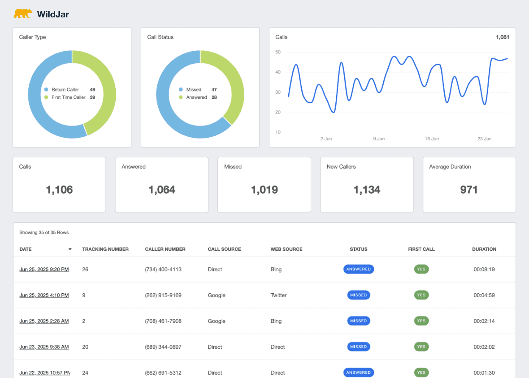The height and width of the screenshot is (378, 529).
Task: Open the Jun 25, 2025 9:20 PM call record
Action: [x=44, y=269]
